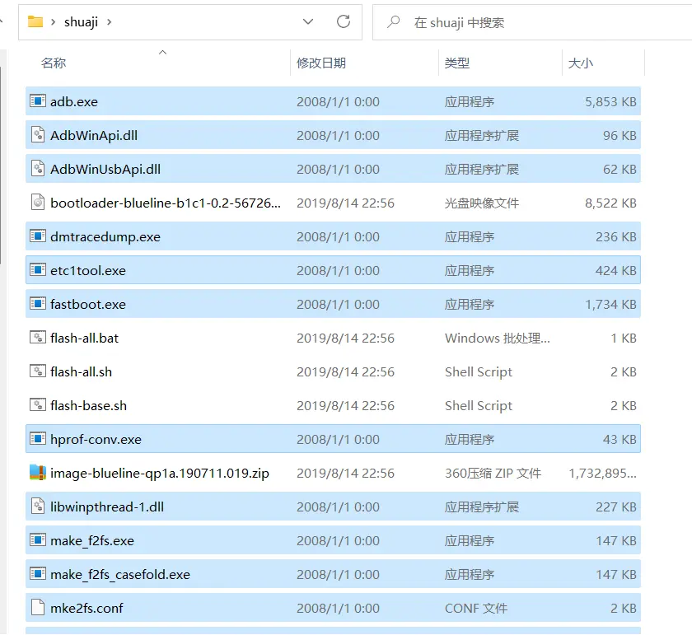Click the 5,853 KB size cell
Screen dimensions: 692x635
coord(610,101)
